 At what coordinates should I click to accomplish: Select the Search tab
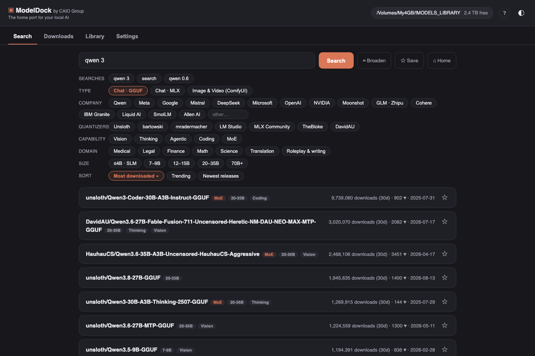[x=23, y=36]
